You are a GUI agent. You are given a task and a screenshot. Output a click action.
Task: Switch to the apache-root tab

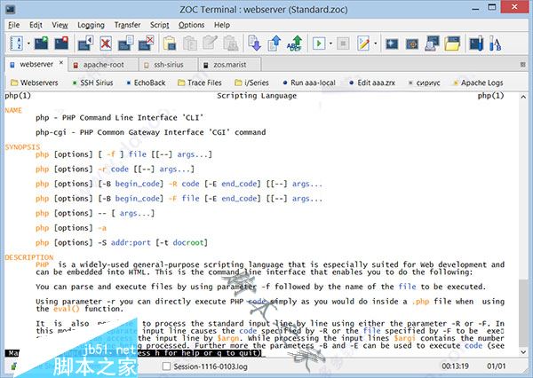(104, 65)
